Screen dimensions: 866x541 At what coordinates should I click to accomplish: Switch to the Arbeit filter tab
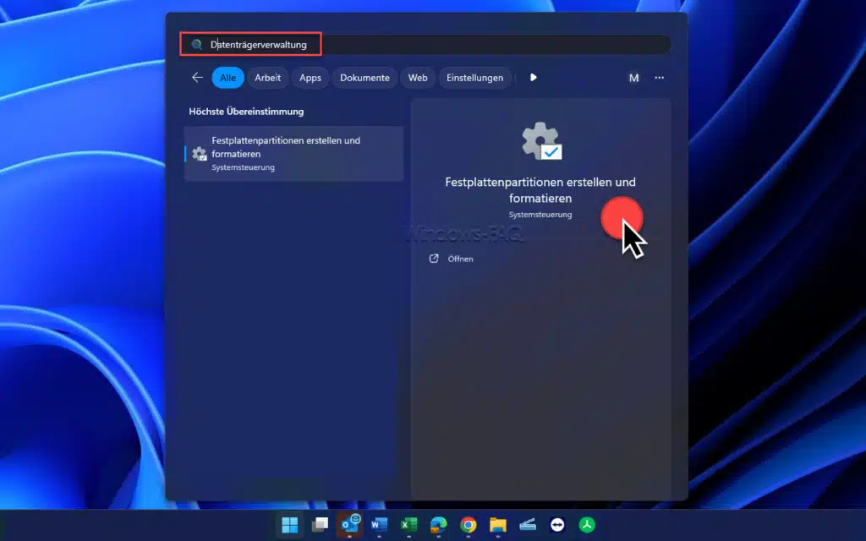tap(267, 78)
